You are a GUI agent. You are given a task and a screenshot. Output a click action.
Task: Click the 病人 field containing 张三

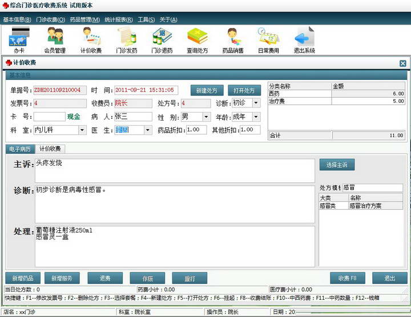click(133, 117)
